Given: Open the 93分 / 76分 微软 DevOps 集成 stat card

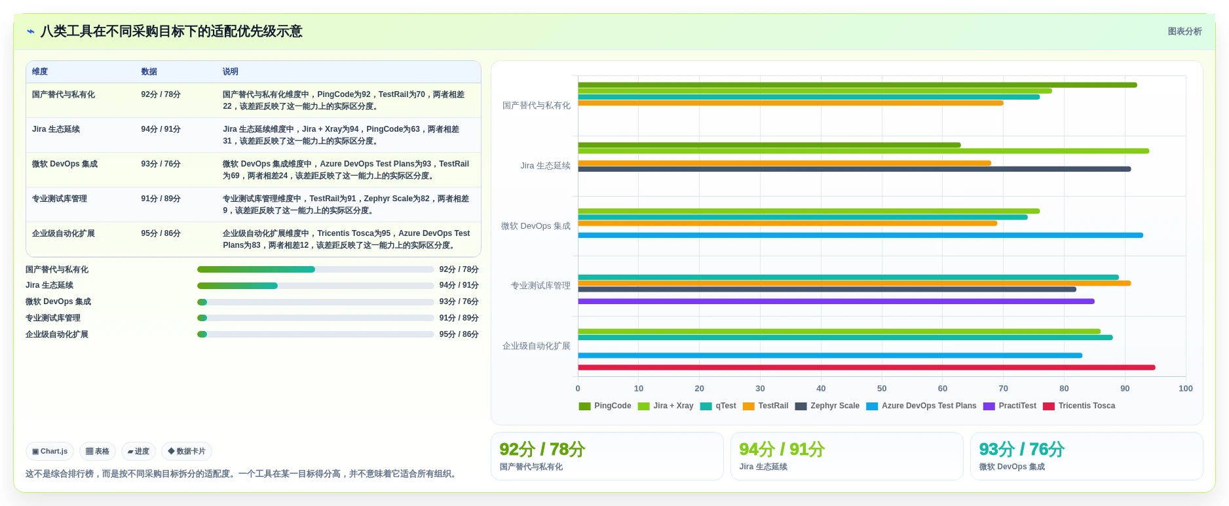Looking at the screenshot, I should tap(1087, 456).
